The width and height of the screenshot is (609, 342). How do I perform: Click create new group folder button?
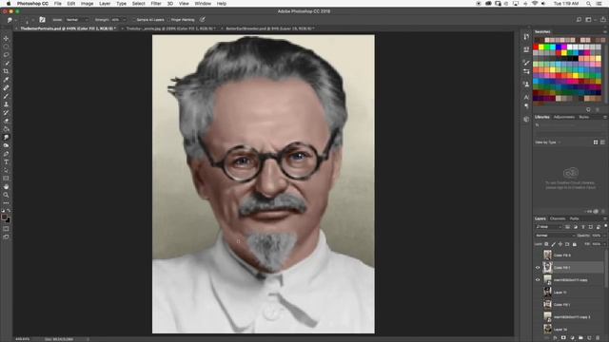581,338
